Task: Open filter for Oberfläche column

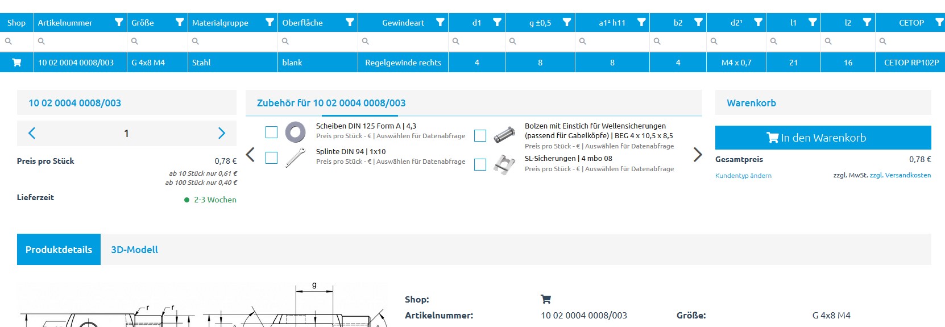Action: 350,23
